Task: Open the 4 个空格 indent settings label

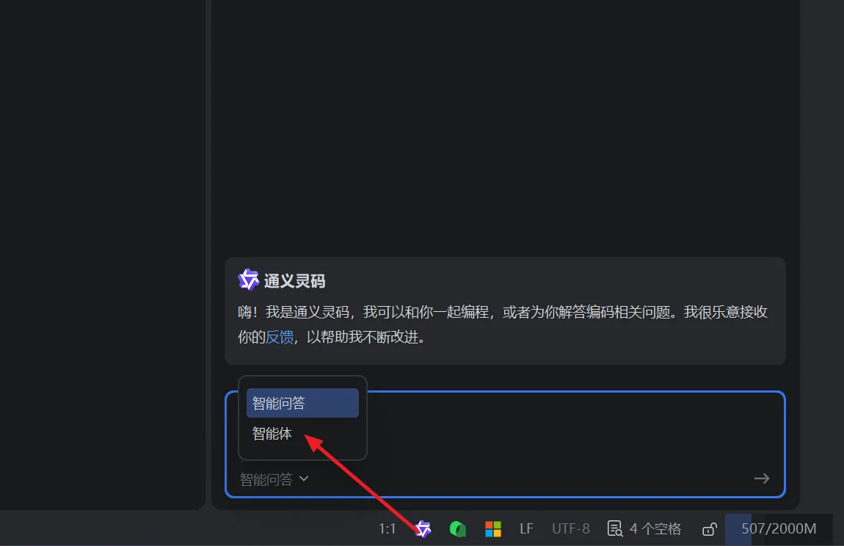Action: [655, 529]
